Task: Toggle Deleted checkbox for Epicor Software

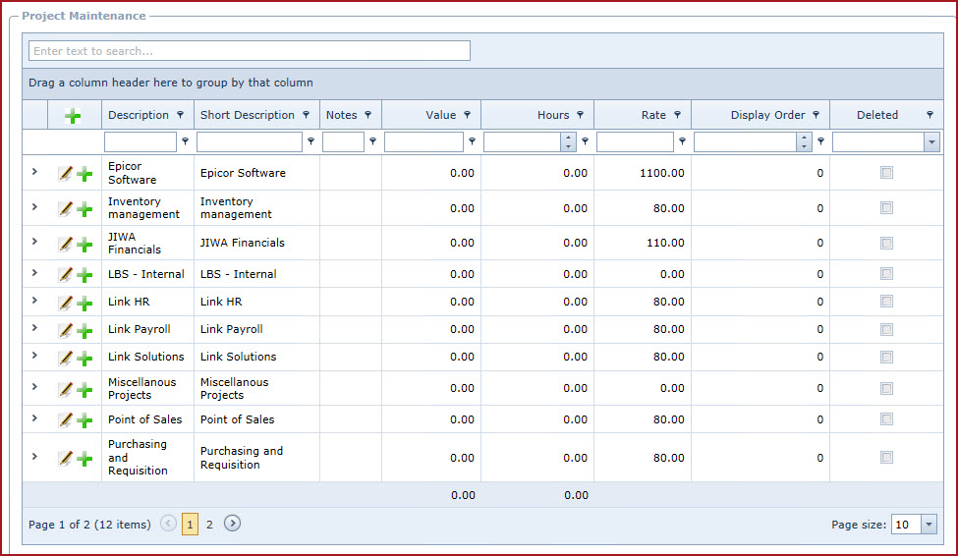Action: [x=886, y=173]
